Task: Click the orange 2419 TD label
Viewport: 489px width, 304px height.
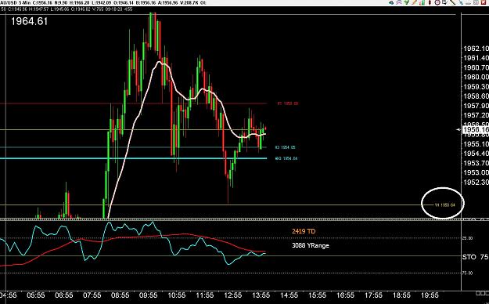Action: pos(304,231)
